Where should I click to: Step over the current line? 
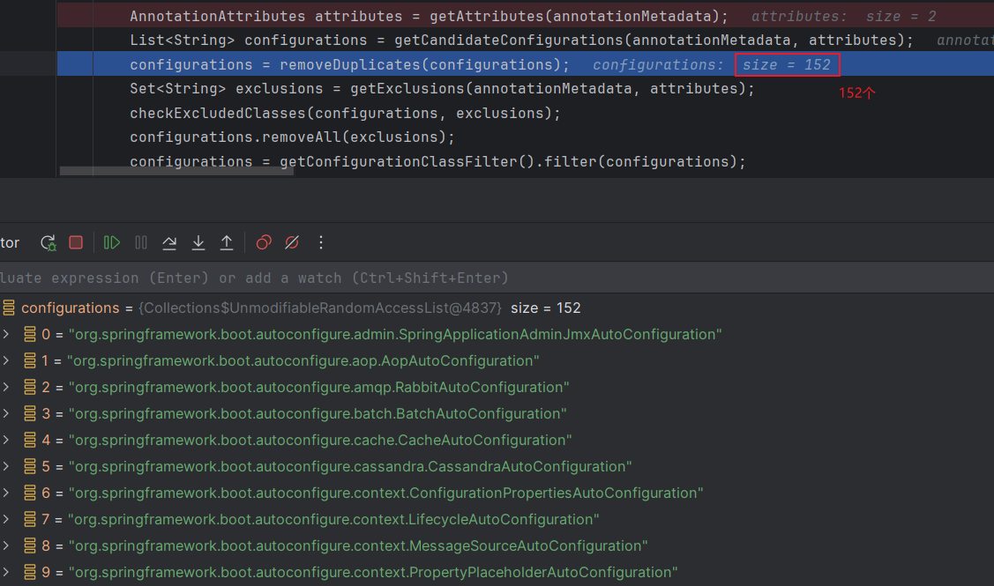coord(169,242)
